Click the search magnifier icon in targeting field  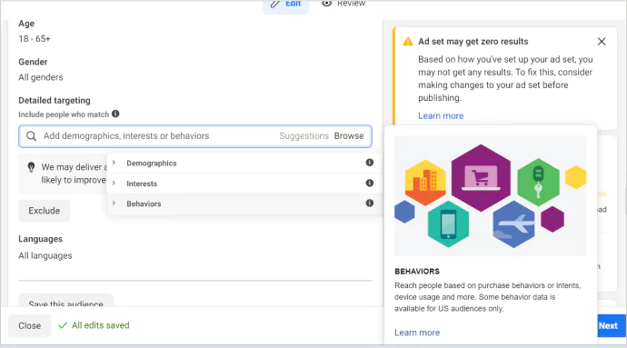(31, 136)
